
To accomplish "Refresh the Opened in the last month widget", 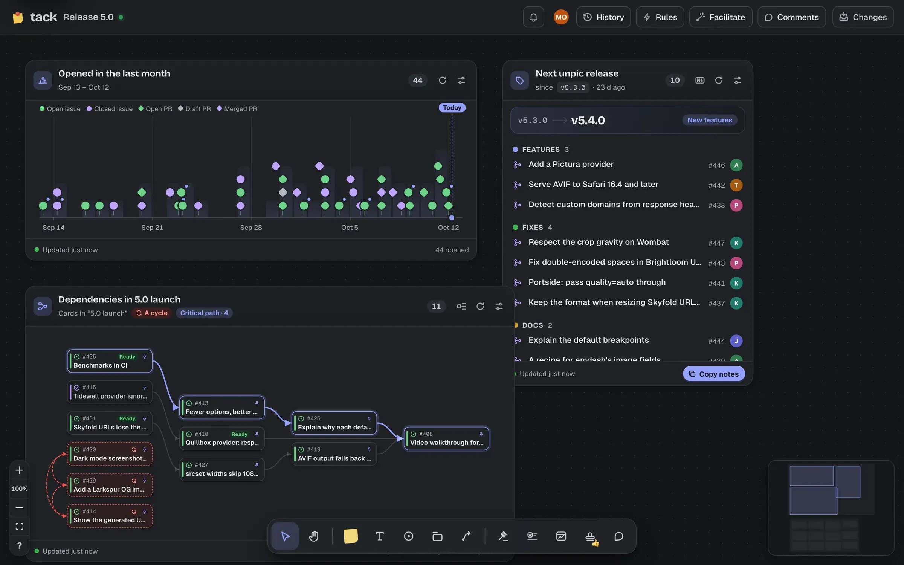I will pyautogui.click(x=443, y=80).
